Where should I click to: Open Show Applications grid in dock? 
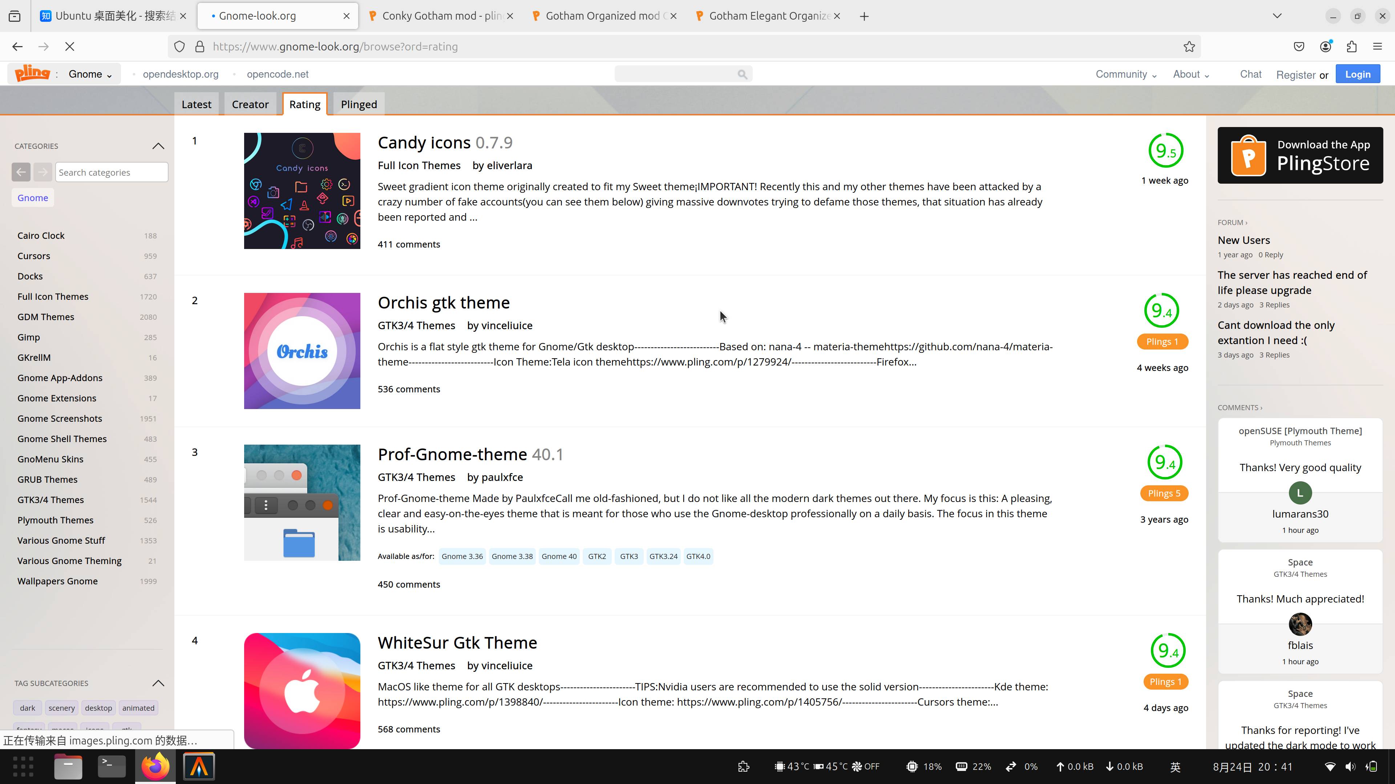point(23,766)
